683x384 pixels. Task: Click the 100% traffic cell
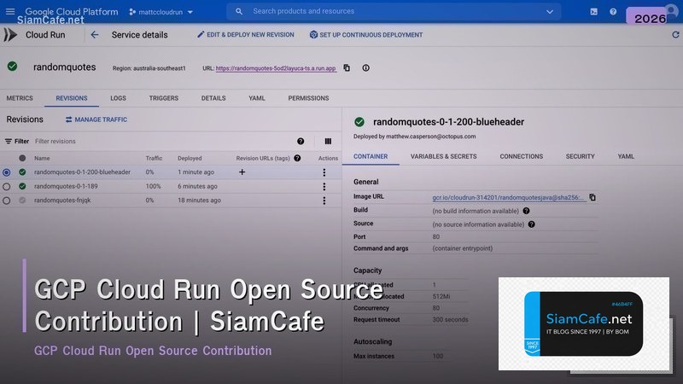[x=153, y=186]
